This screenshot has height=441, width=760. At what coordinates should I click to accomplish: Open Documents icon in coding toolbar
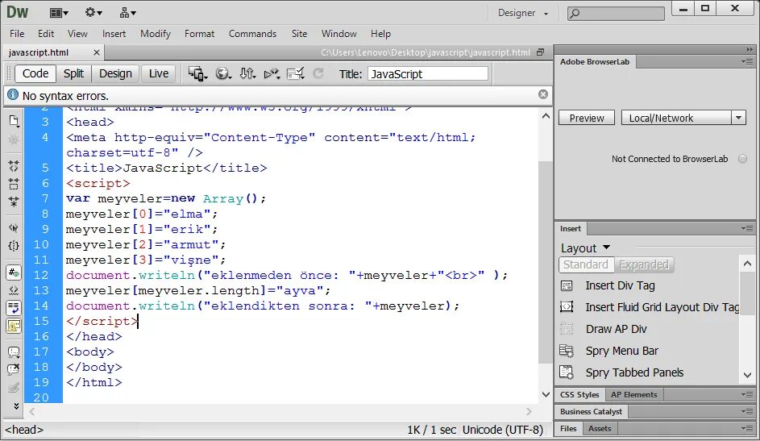[x=14, y=121]
